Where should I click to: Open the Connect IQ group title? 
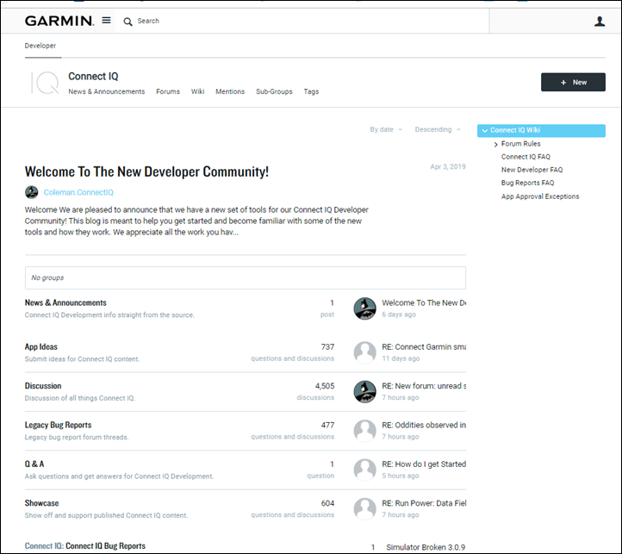click(x=93, y=76)
